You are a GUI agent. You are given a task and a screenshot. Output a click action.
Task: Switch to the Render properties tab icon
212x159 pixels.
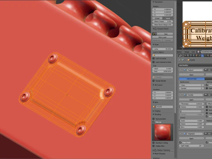click(185, 56)
